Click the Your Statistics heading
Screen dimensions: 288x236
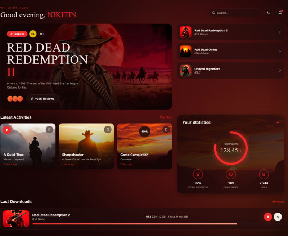tap(196, 123)
